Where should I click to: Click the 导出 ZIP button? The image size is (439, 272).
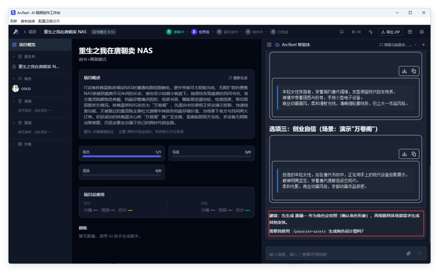[390, 32]
